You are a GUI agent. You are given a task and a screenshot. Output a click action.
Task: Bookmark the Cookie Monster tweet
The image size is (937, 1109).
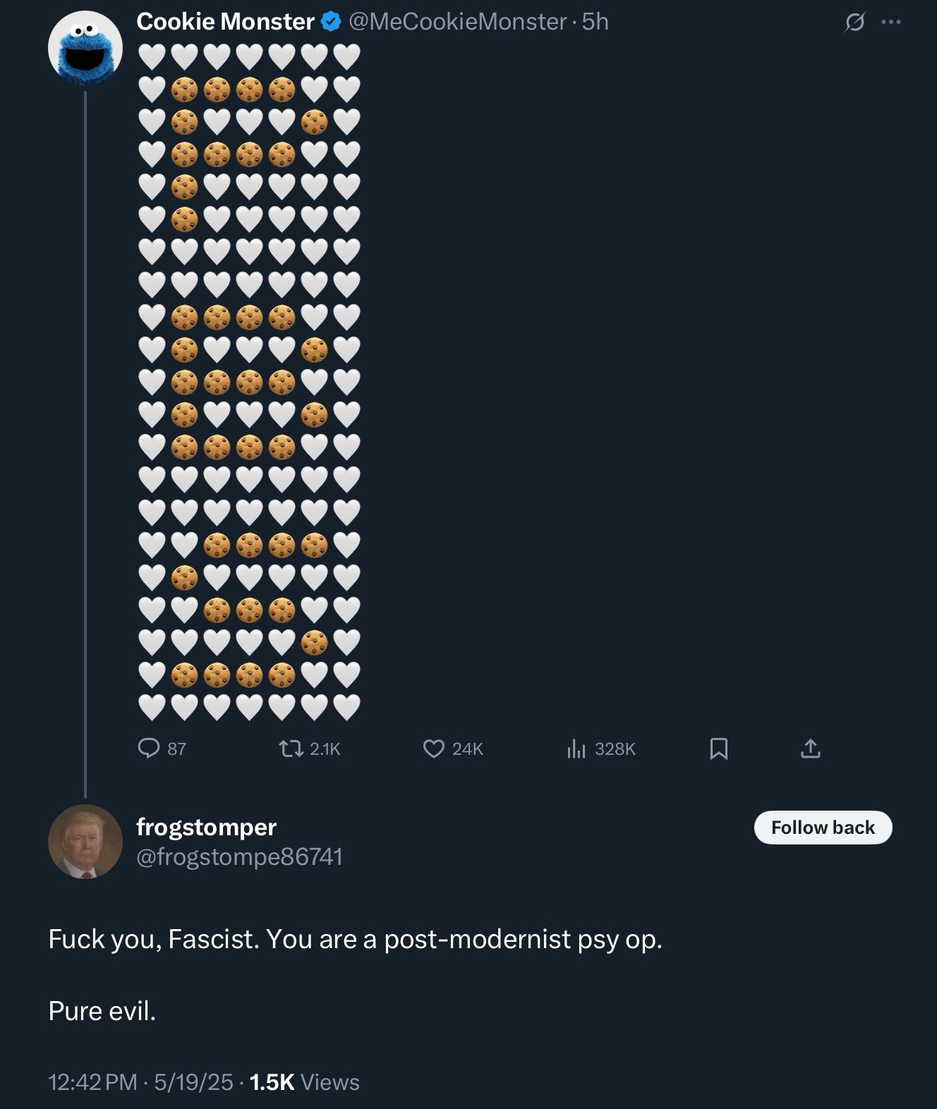click(x=718, y=748)
